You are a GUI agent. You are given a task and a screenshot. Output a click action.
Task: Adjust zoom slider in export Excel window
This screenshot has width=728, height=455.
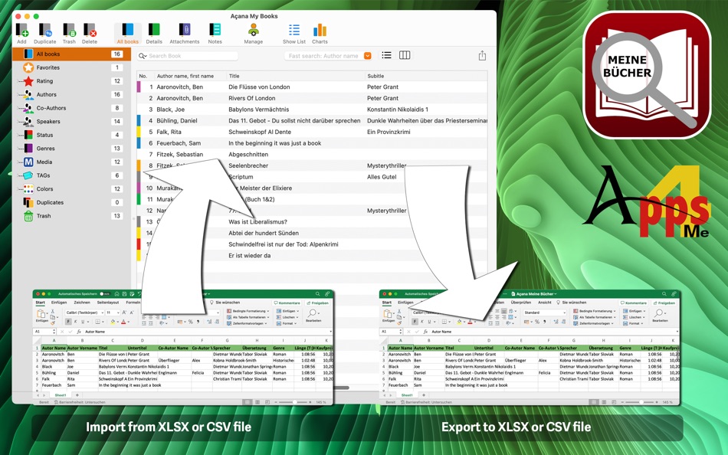[x=641, y=402]
